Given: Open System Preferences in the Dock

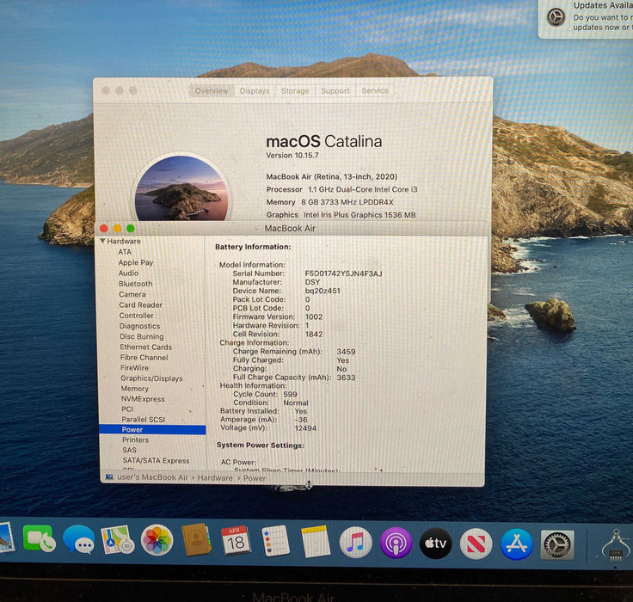Looking at the screenshot, I should (557, 545).
